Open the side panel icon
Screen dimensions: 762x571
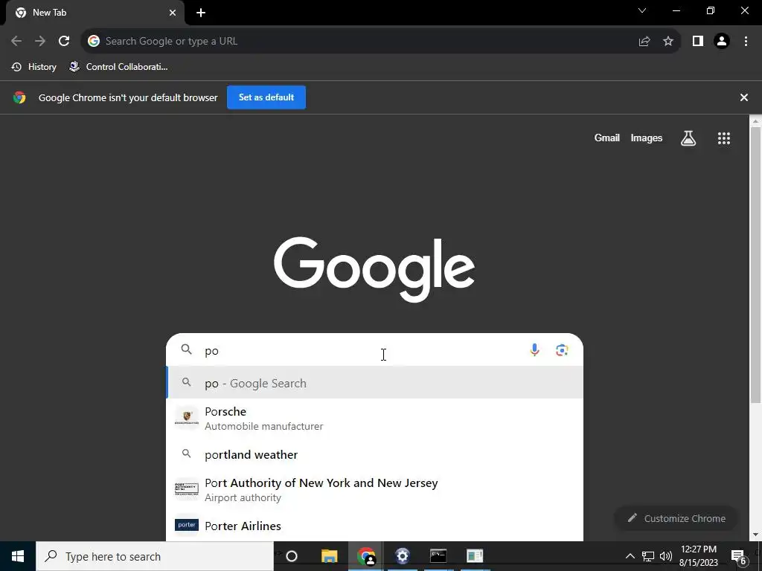[x=698, y=42]
